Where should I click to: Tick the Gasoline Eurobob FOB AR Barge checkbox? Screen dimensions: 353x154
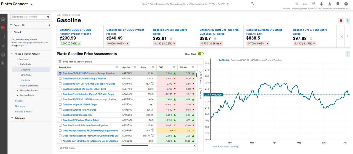point(60,110)
